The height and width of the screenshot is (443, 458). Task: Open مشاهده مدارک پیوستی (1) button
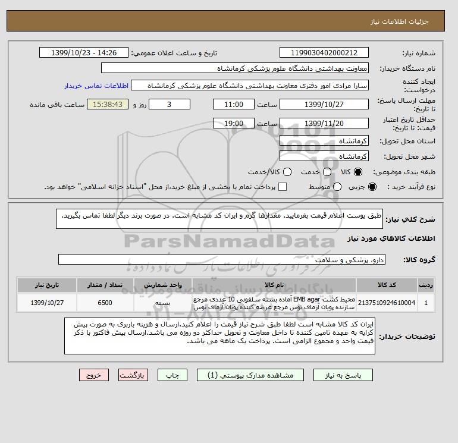(250, 375)
